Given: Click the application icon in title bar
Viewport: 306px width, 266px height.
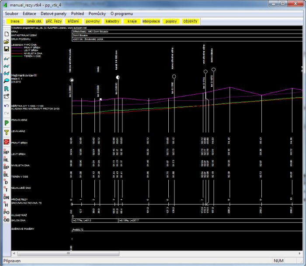Looking at the screenshot, I should (5, 5).
